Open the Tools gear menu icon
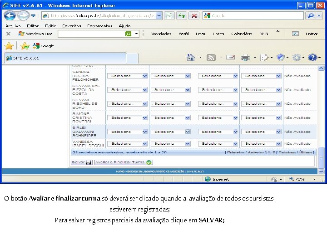Image resolution: width=327 pixels, height=245 pixels. 297,58
